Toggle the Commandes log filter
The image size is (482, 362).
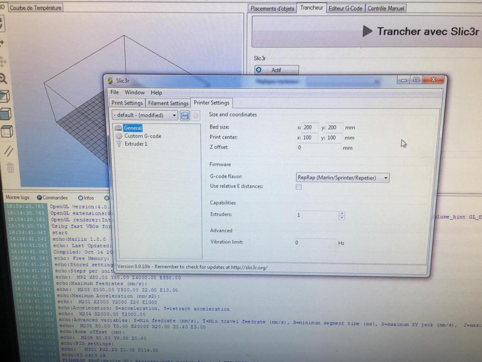pyautogui.click(x=40, y=197)
